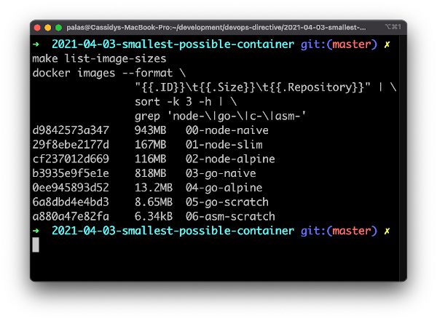Image resolution: width=437 pixels, height=321 pixels.
Task: Click the 943MB size of 00-node-naive
Action: (151, 130)
